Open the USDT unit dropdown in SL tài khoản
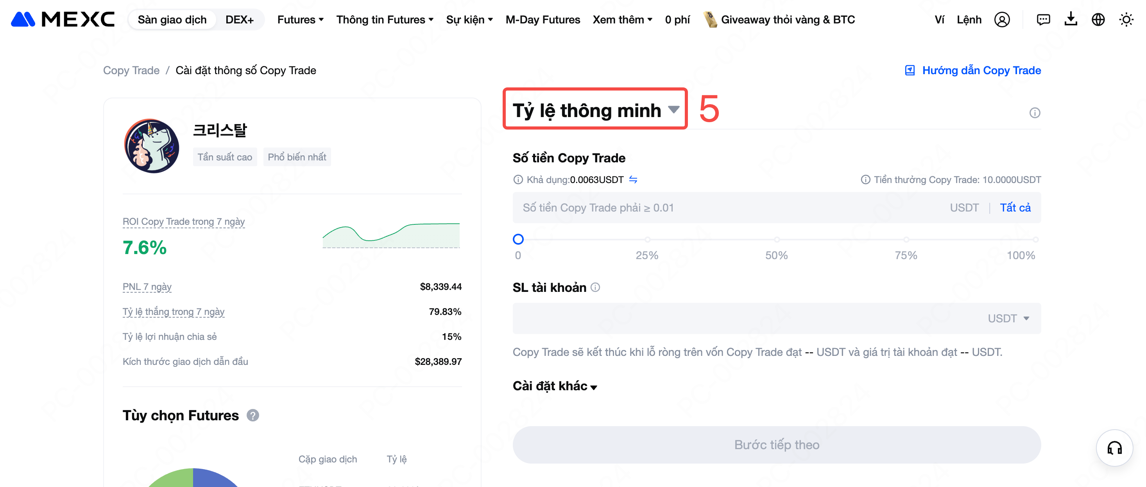 pyautogui.click(x=1008, y=318)
